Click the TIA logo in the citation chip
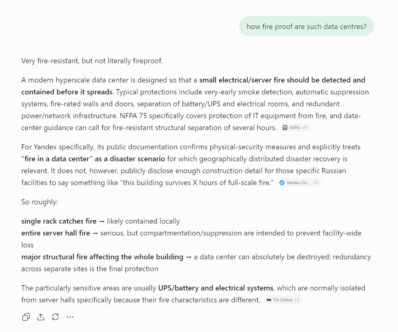Viewport: 398px width, 332px height. (x=269, y=300)
